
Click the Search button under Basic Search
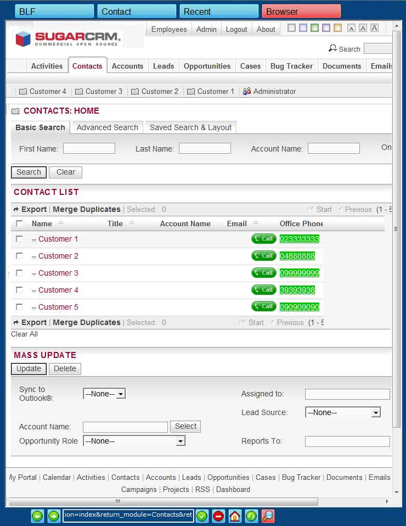click(29, 172)
